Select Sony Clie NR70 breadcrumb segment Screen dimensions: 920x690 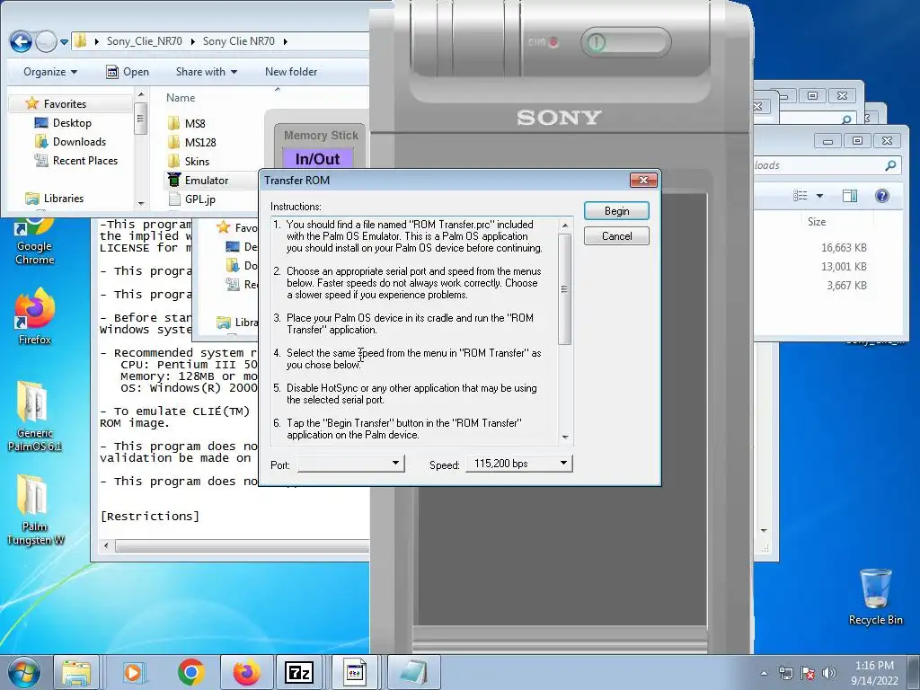coord(238,41)
